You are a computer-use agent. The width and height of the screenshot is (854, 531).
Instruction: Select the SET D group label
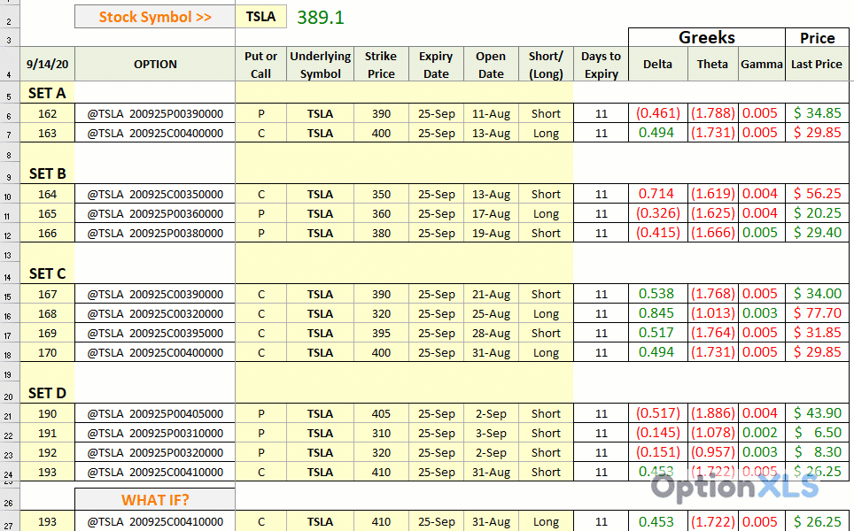(x=47, y=393)
